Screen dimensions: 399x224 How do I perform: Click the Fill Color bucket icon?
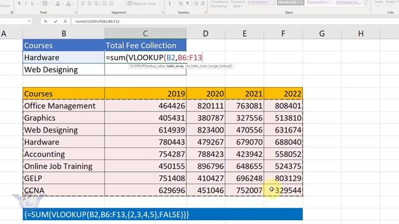57,3
